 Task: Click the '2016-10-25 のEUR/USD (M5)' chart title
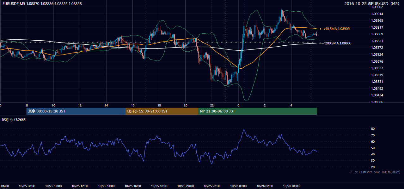372,3
